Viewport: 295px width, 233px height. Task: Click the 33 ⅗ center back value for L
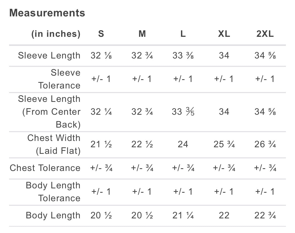pyautogui.click(x=183, y=112)
